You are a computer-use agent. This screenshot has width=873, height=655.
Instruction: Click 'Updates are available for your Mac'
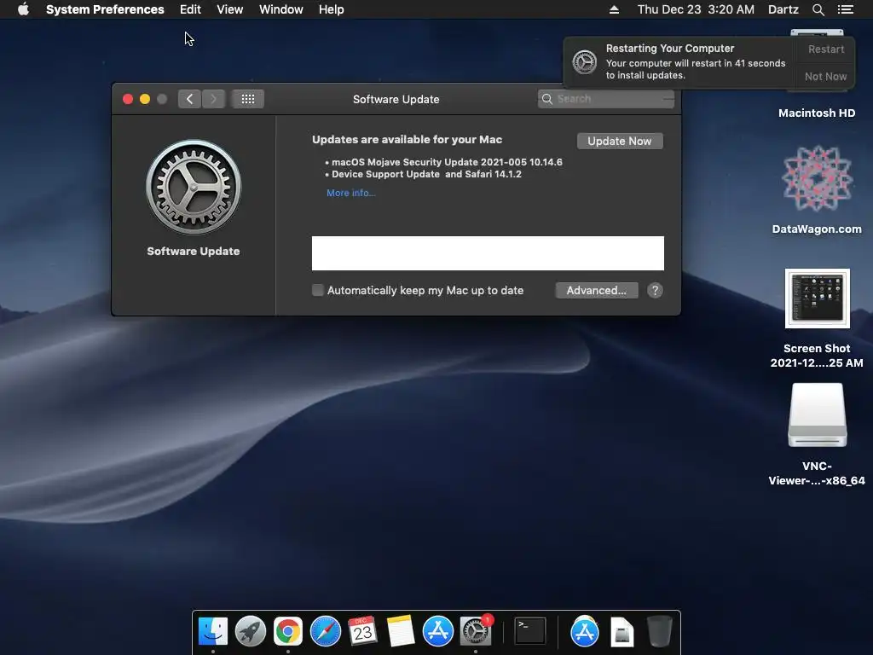click(x=407, y=139)
